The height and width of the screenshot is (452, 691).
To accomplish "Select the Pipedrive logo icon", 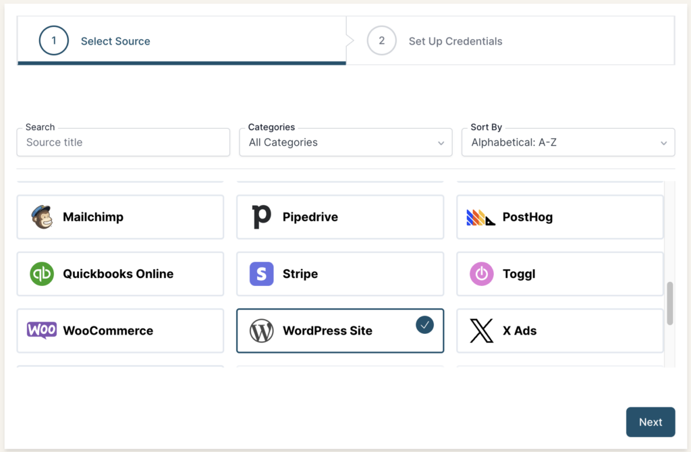I will (261, 217).
